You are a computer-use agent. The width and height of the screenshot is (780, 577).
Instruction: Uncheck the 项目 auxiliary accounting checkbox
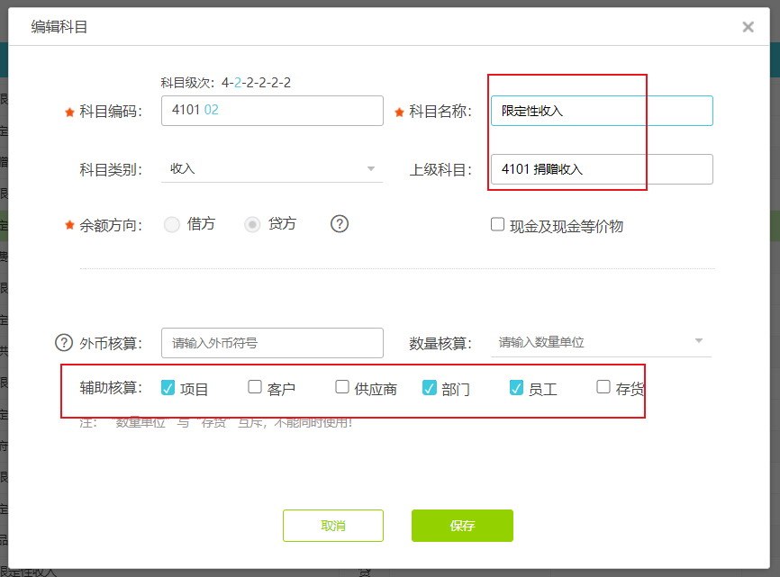[x=168, y=388]
